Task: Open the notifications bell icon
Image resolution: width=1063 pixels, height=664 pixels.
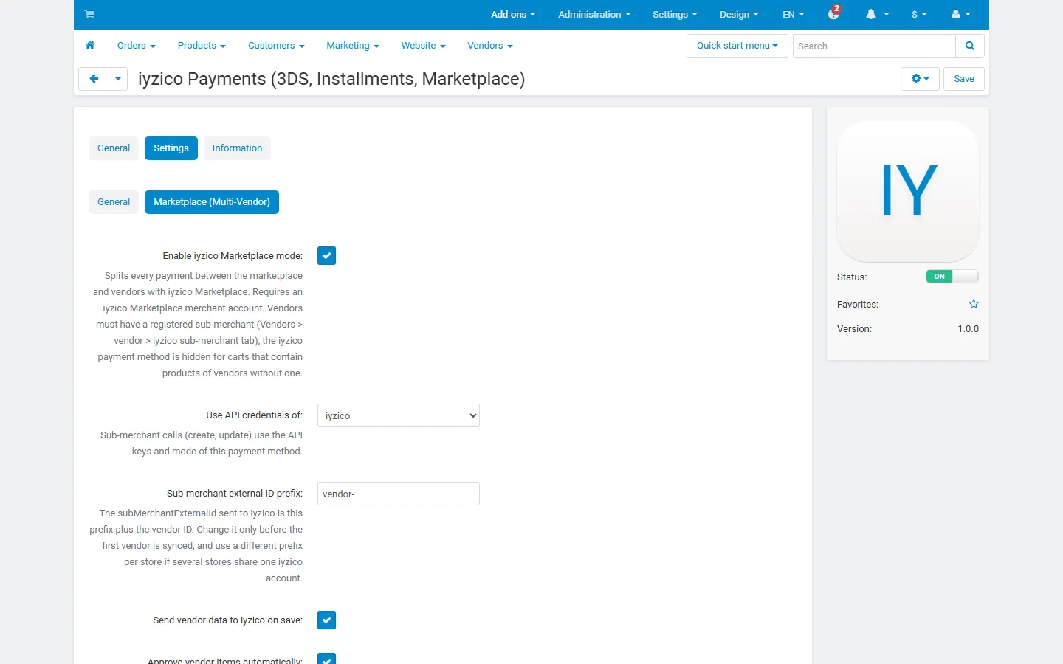Action: coord(877,15)
